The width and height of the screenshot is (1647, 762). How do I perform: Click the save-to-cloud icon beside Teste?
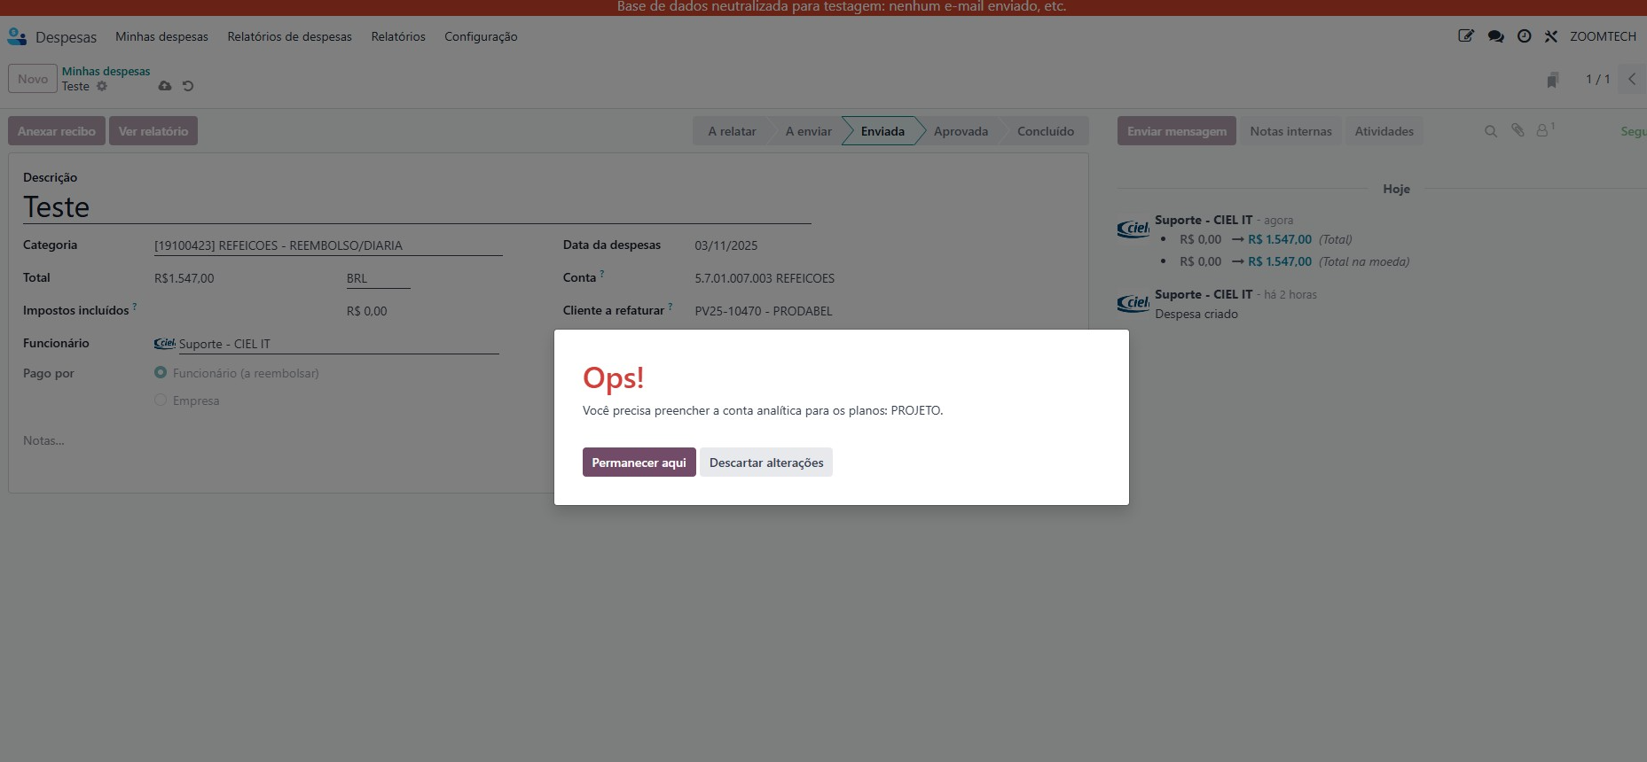click(165, 86)
